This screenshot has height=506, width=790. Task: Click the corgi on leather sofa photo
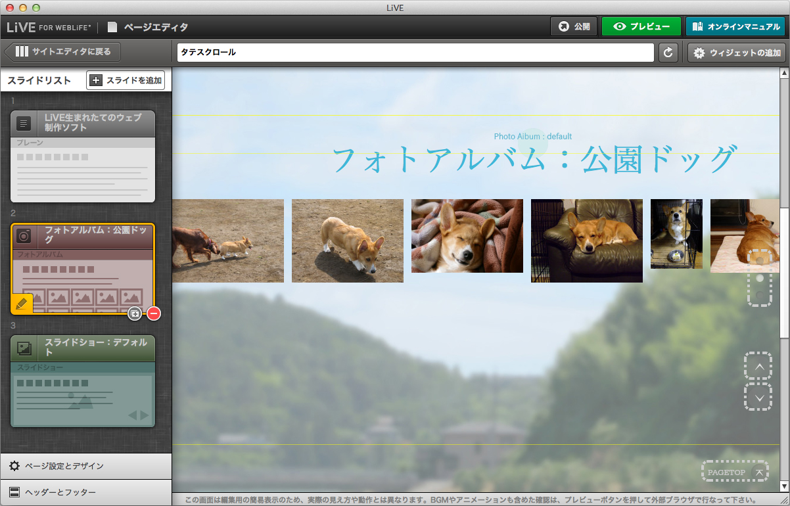coord(587,241)
